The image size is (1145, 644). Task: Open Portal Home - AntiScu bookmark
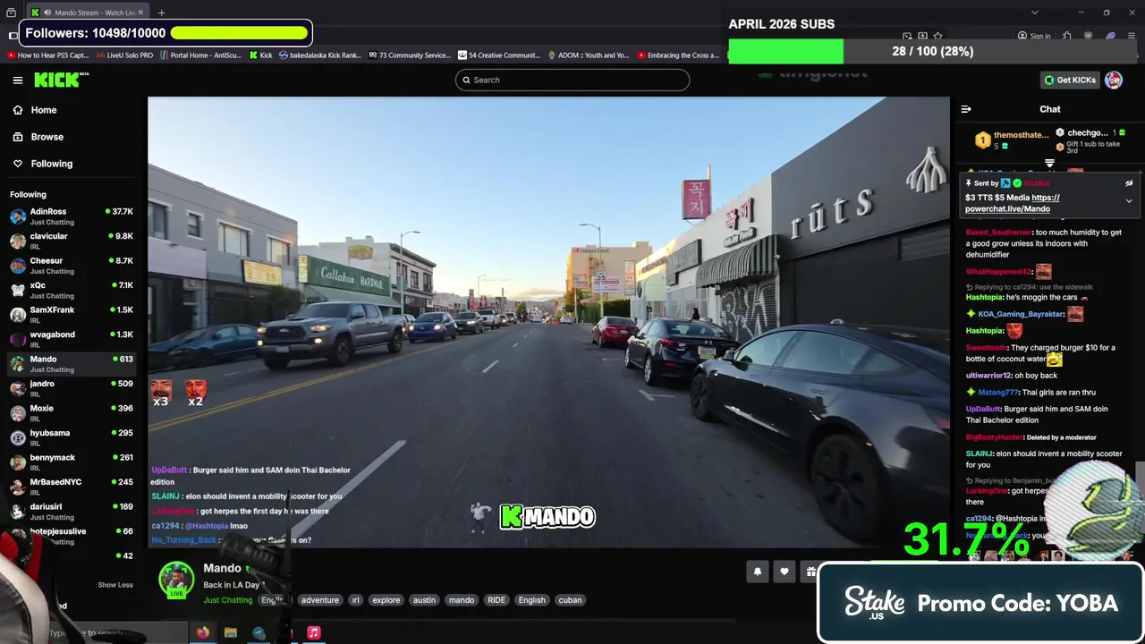click(x=200, y=55)
